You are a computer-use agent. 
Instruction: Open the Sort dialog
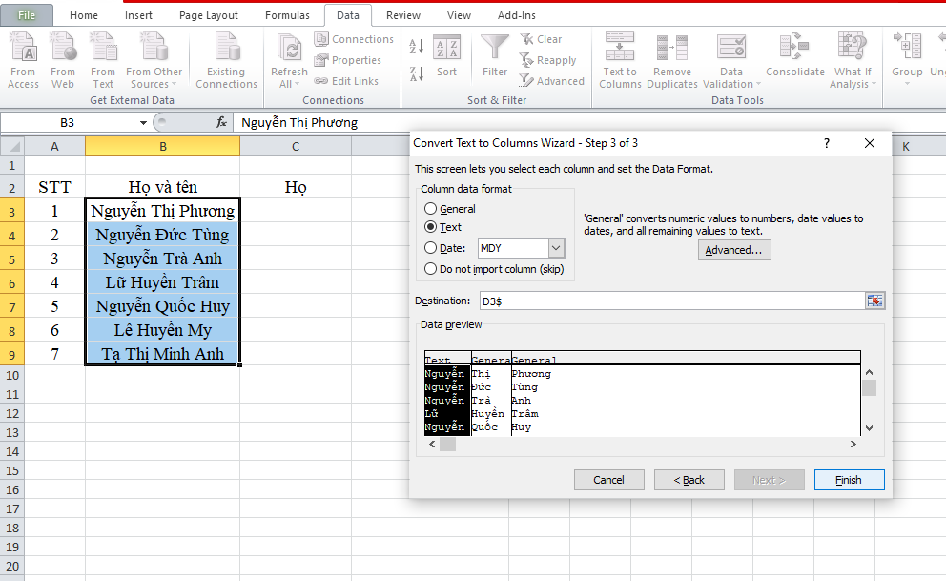tap(446, 55)
